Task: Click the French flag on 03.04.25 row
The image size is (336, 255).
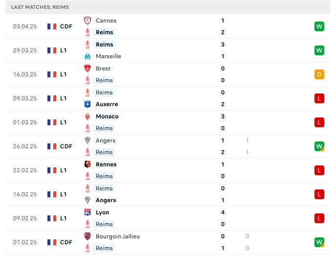Action: tap(52, 26)
